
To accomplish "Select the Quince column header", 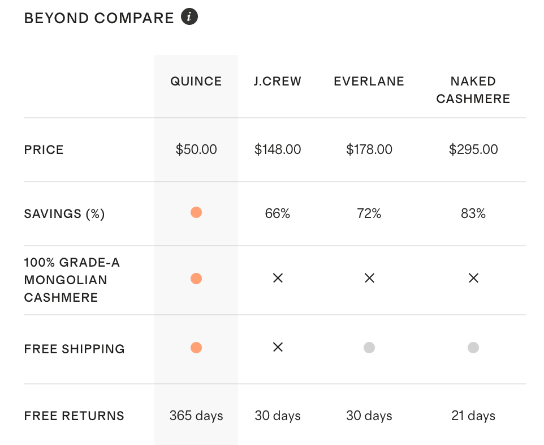I will pos(196,82).
